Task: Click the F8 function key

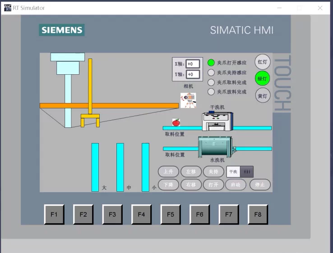Action: 258,214
